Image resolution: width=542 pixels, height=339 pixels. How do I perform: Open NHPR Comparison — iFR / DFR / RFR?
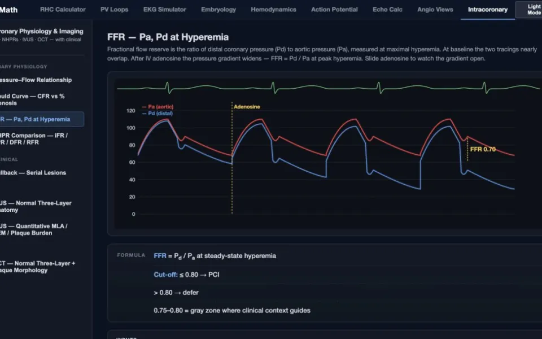34,139
